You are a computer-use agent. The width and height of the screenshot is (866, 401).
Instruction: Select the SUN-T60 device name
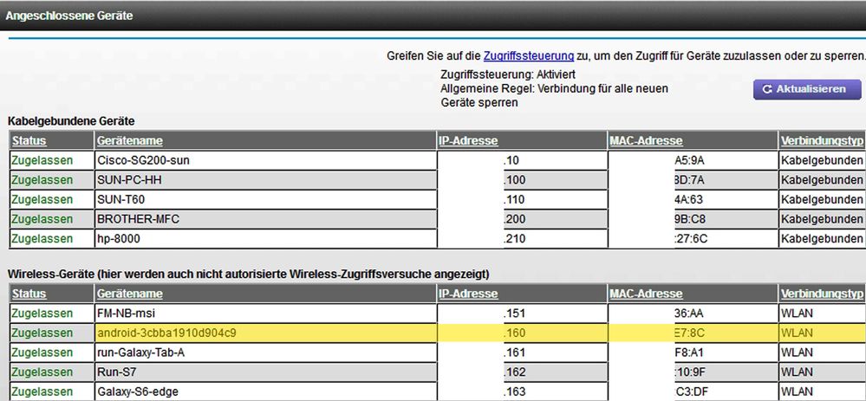pyautogui.click(x=121, y=199)
